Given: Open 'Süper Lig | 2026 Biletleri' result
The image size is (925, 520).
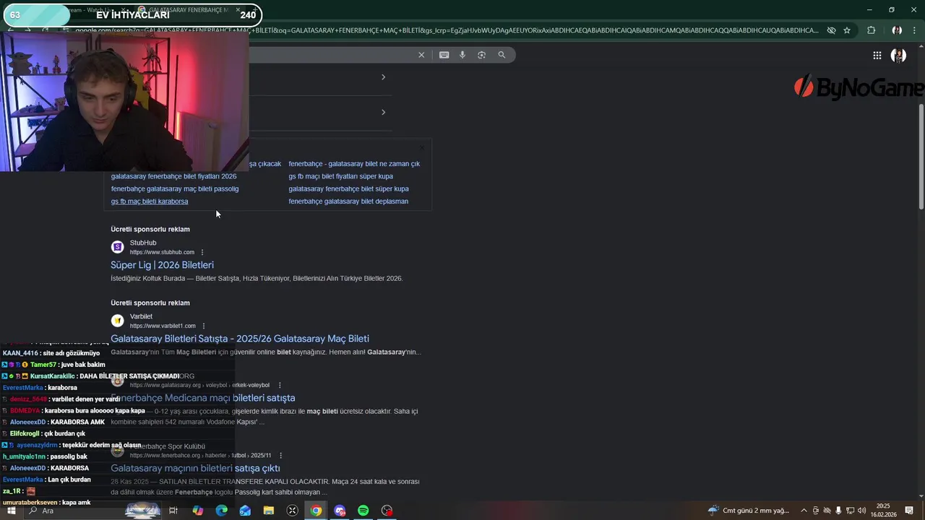Looking at the screenshot, I should pos(162,265).
